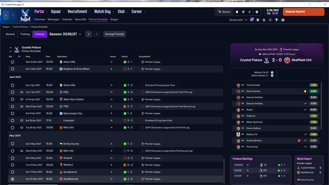Select the Liverpool FA Cup Semi Final radio
This screenshot has width=329, height=185.
[12, 121]
